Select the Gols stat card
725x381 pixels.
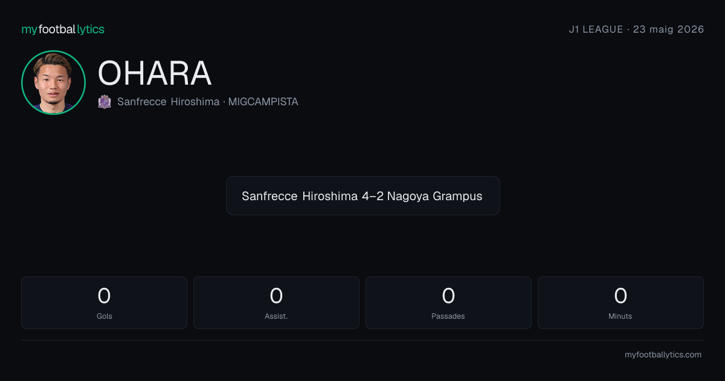[x=104, y=302]
